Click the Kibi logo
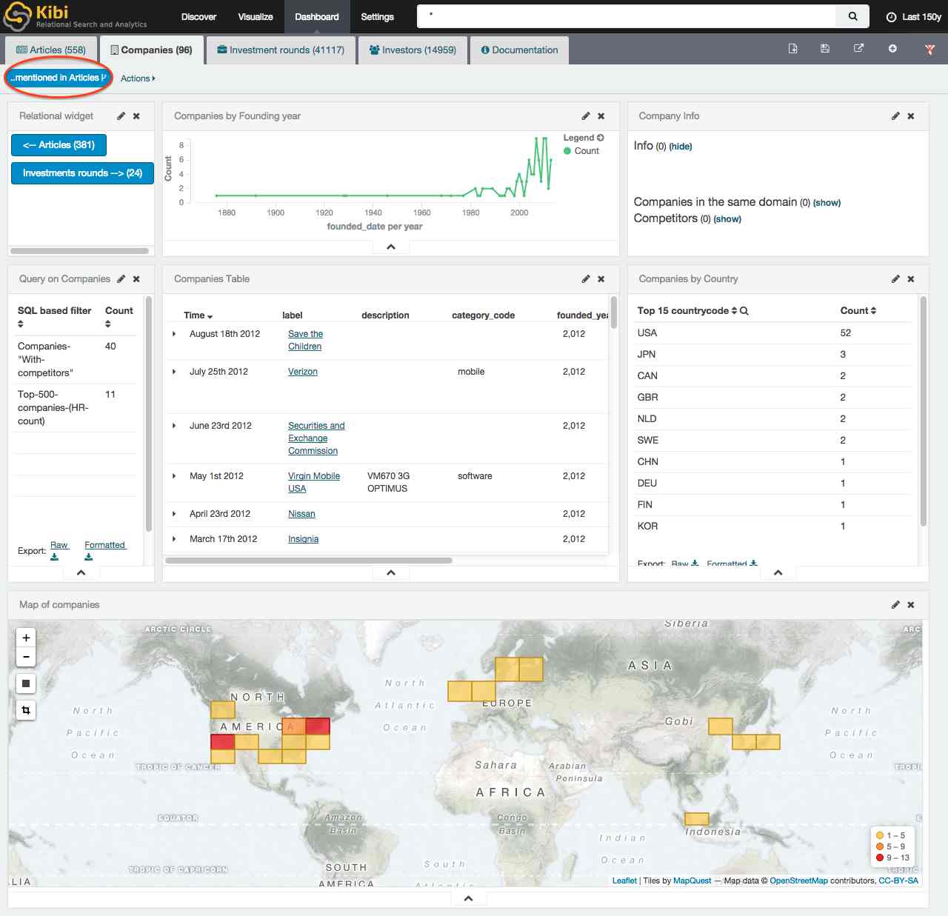Screen dimensions: 948x916 (x=74, y=16)
